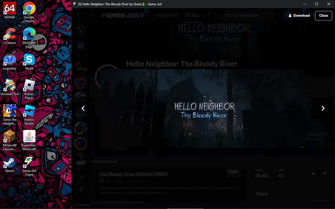Viewport: 335px width, 209px height.
Task: Close the screenshot lightbox
Action: pyautogui.click(x=323, y=16)
